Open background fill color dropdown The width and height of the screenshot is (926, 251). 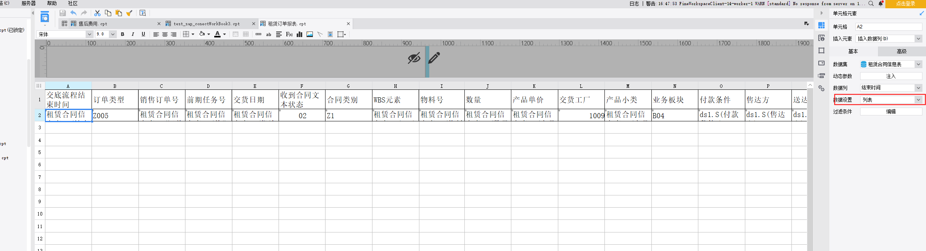[x=209, y=34]
